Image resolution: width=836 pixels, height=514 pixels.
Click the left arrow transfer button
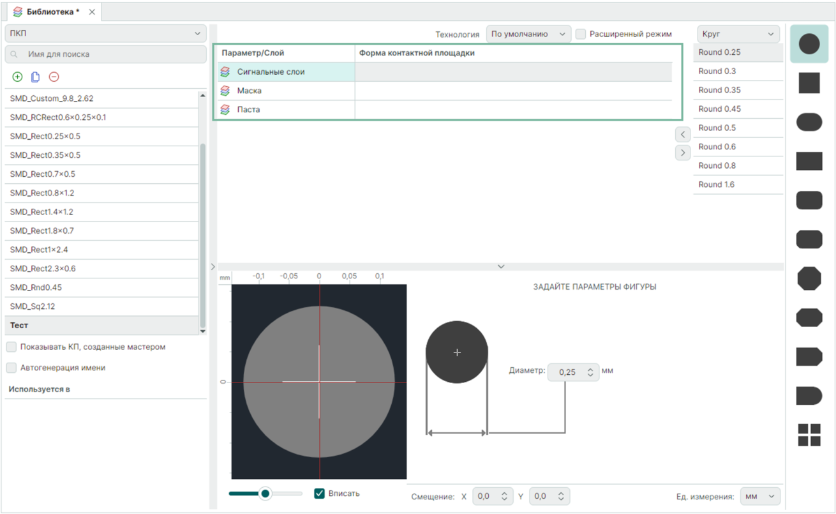tap(683, 135)
